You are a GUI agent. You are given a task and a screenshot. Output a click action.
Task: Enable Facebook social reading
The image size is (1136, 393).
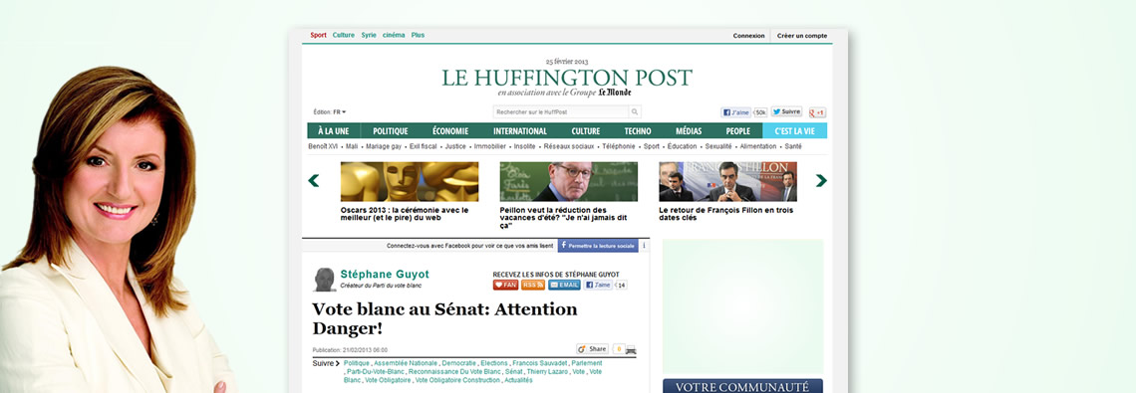[x=598, y=246]
